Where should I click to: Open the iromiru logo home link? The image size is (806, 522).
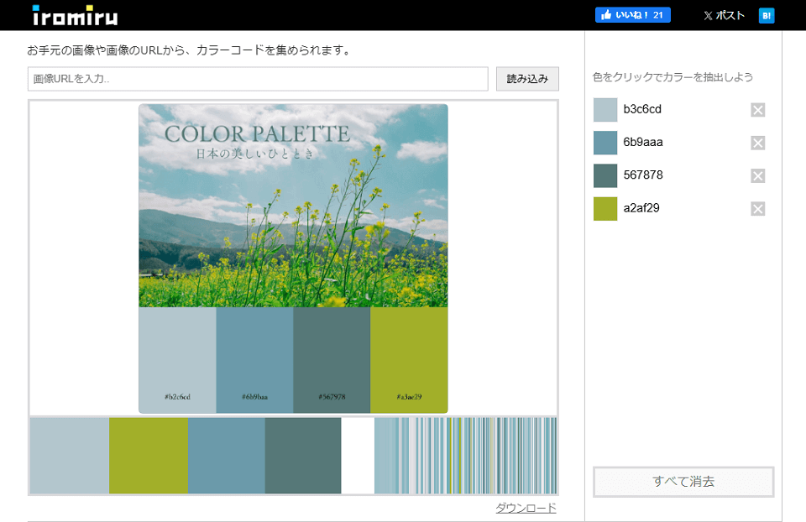click(75, 15)
